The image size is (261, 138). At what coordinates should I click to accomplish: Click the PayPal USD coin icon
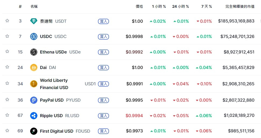click(x=34, y=100)
